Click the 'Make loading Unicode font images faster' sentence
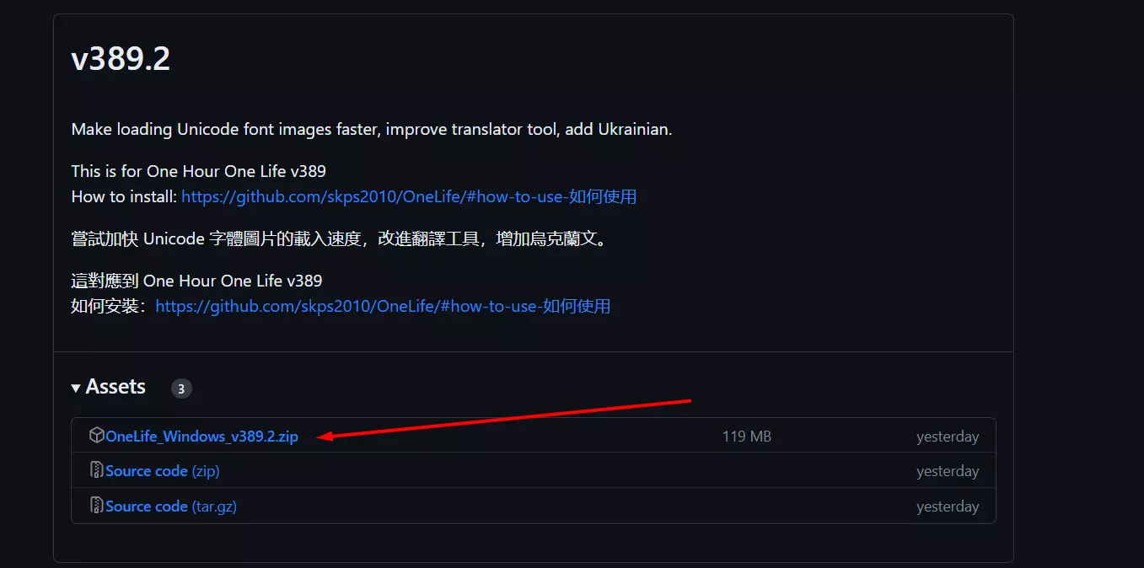This screenshot has height=568, width=1144. click(372, 130)
